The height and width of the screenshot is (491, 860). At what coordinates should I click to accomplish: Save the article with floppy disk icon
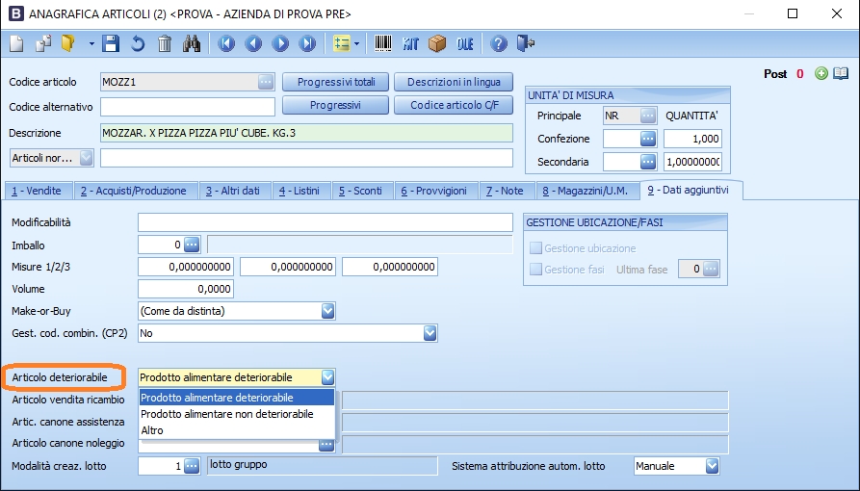(x=111, y=43)
